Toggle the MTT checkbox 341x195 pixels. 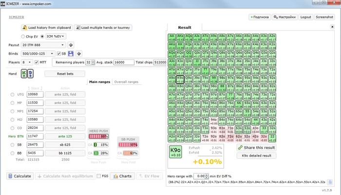point(37,62)
